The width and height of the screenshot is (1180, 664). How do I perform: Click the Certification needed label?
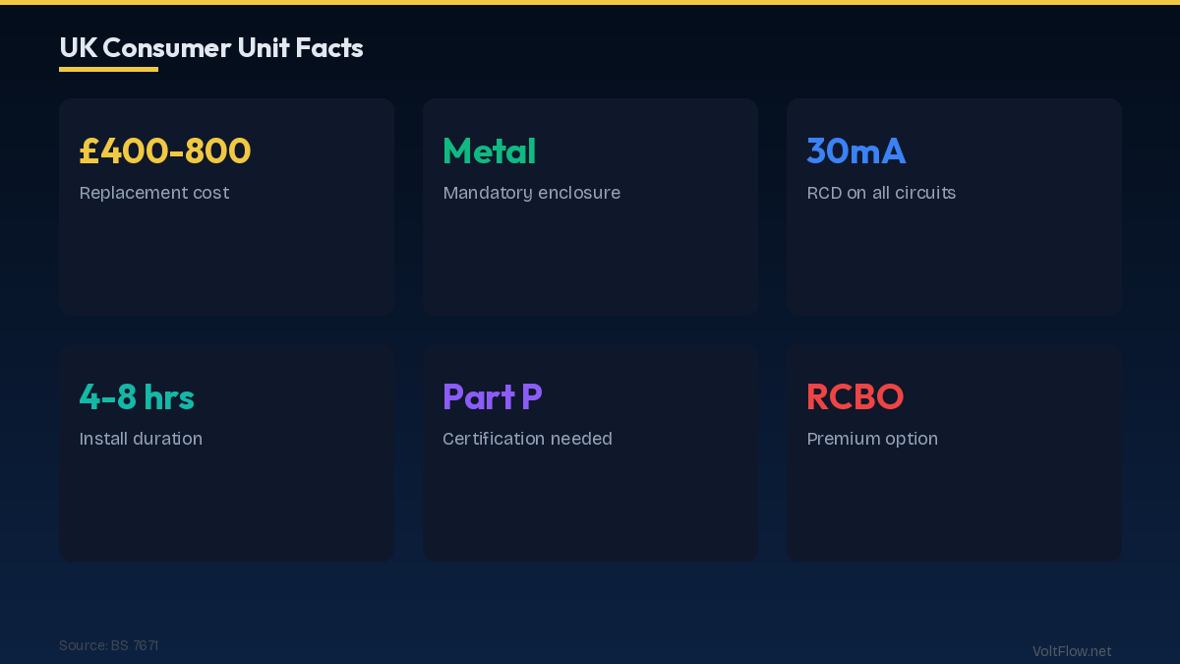coord(527,439)
